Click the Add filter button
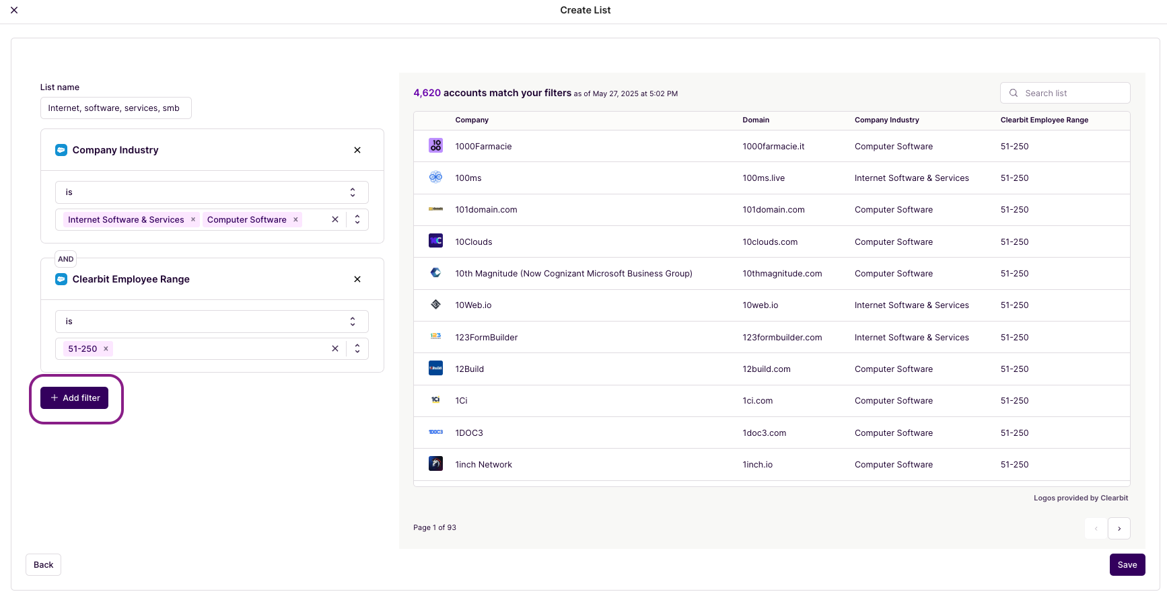1167x600 pixels. [x=74, y=398]
